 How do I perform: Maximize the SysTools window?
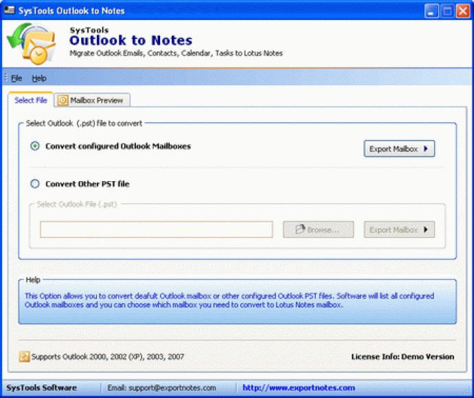(447, 11)
